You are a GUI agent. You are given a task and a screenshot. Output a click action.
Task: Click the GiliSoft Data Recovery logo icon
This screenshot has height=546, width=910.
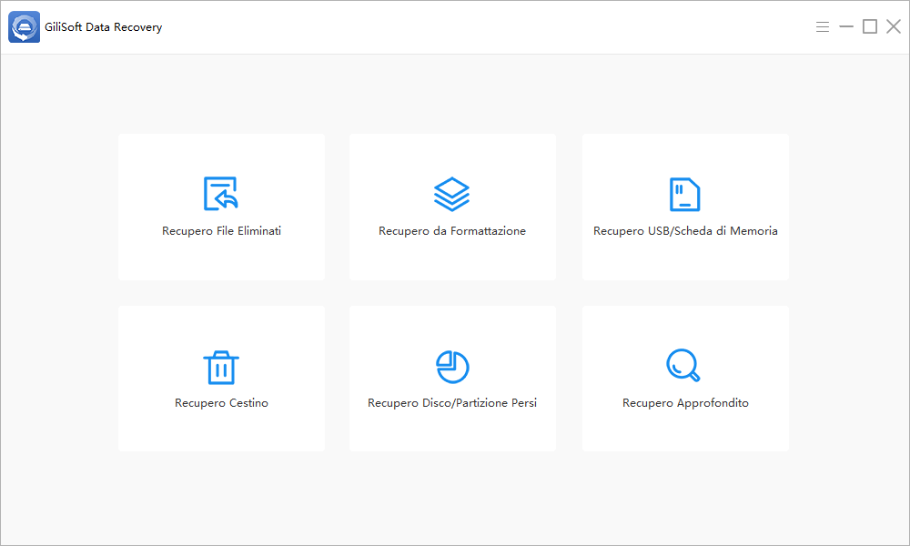coord(24,26)
